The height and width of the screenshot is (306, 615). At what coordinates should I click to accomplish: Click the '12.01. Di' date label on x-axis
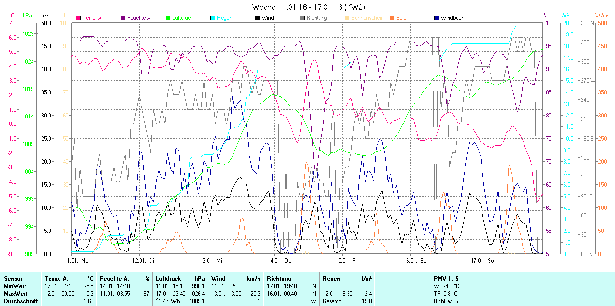144,260
